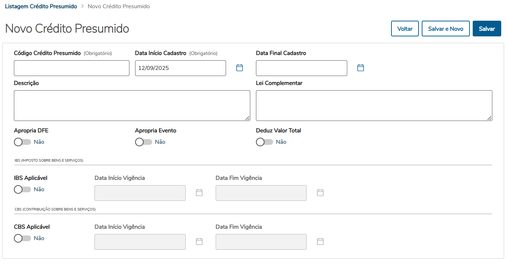Click into the Descrição text area
The height and width of the screenshot is (264, 508).
(132, 106)
